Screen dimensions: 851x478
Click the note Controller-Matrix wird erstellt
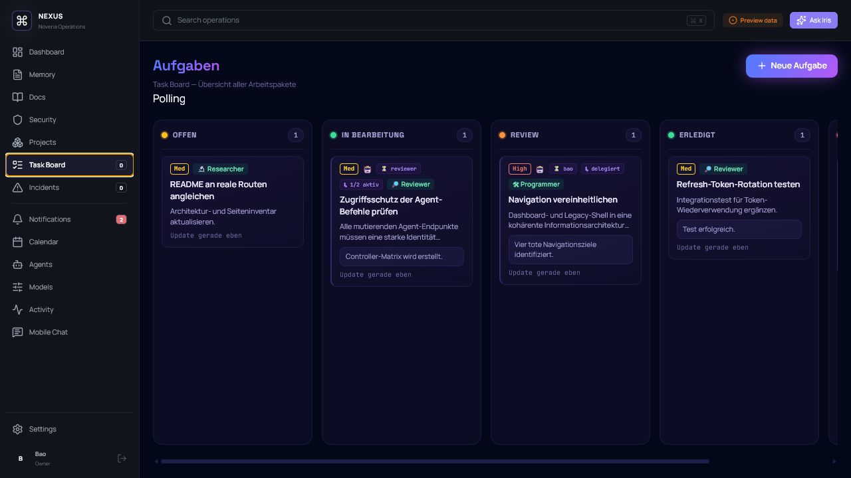402,256
